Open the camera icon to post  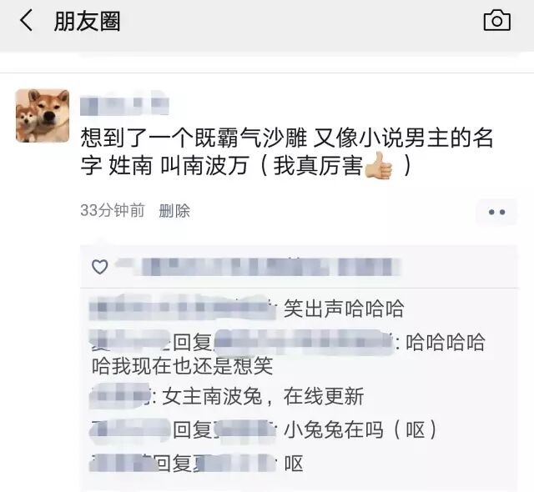tap(497, 20)
